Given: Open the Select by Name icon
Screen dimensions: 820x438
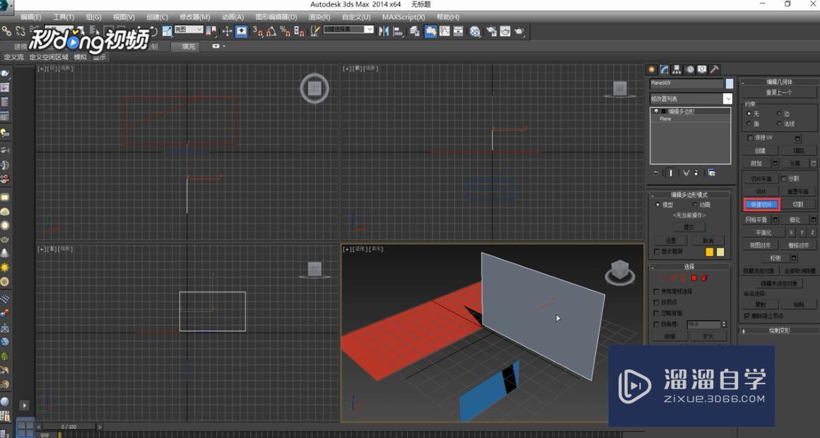Looking at the screenshot, I should tap(93, 30).
